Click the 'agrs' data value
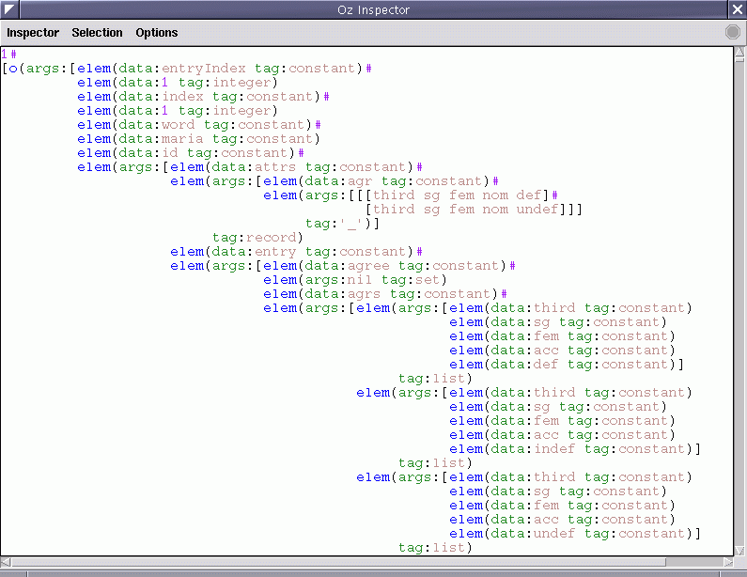This screenshot has width=747, height=577. (x=364, y=294)
